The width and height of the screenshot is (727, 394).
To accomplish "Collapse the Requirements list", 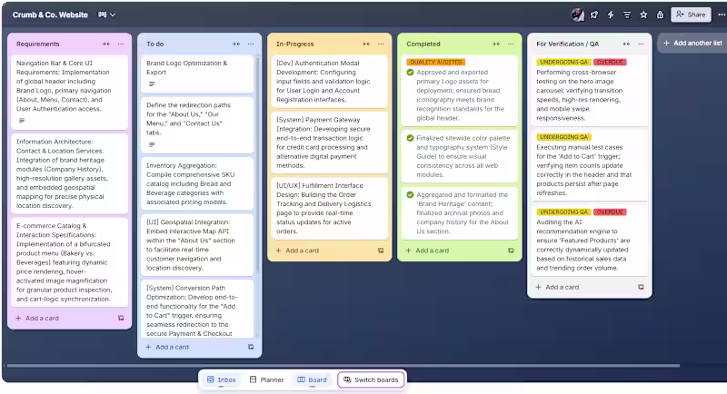I will pyautogui.click(x=106, y=44).
